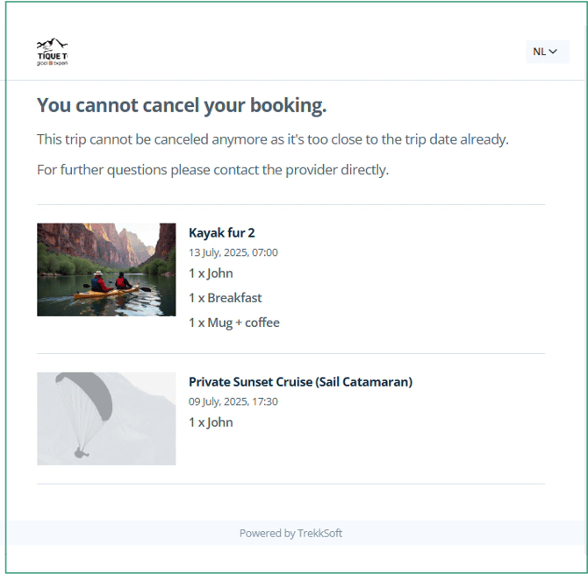The width and height of the screenshot is (588, 574).
Task: Click the paraglider placeholder image
Action: coord(106,418)
